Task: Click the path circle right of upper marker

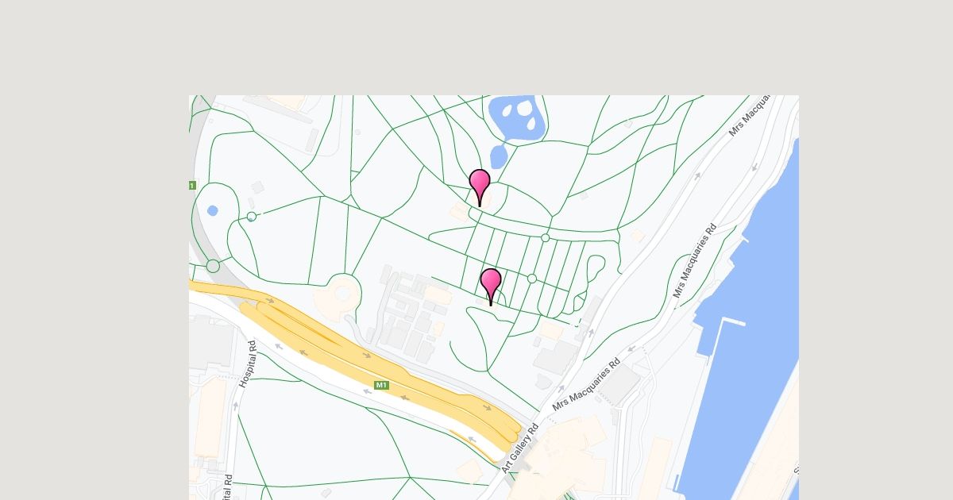Action: [x=545, y=238]
